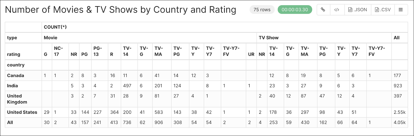This screenshot has width=414, height=136.
Task: Click India's Movie TV-14 count of 497
Action: click(x=127, y=86)
